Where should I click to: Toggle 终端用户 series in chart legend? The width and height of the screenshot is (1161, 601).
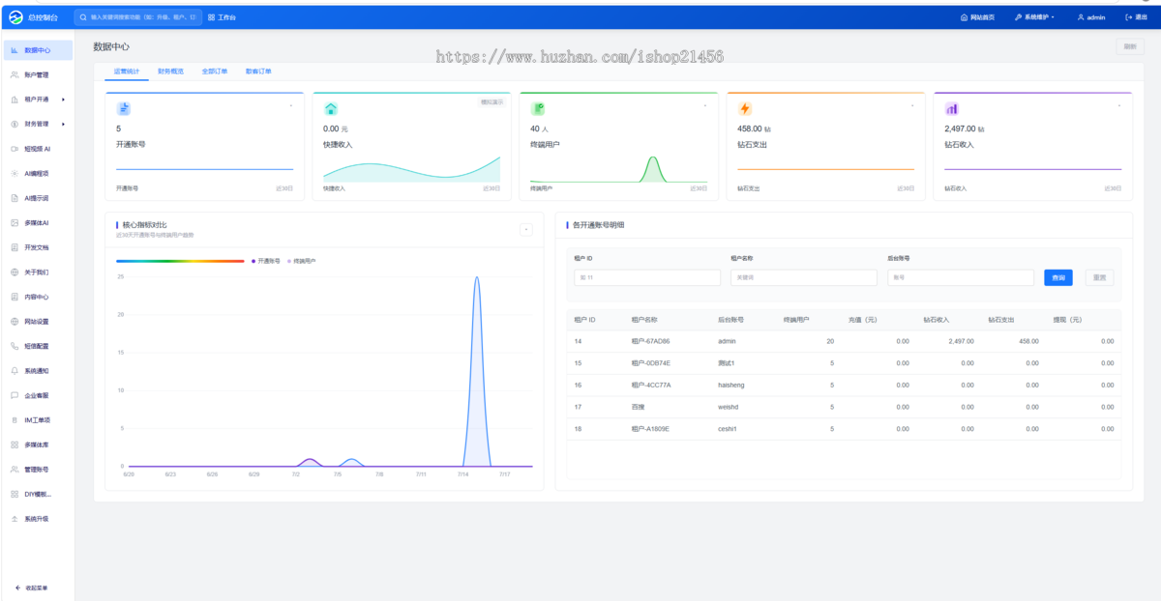pos(302,261)
